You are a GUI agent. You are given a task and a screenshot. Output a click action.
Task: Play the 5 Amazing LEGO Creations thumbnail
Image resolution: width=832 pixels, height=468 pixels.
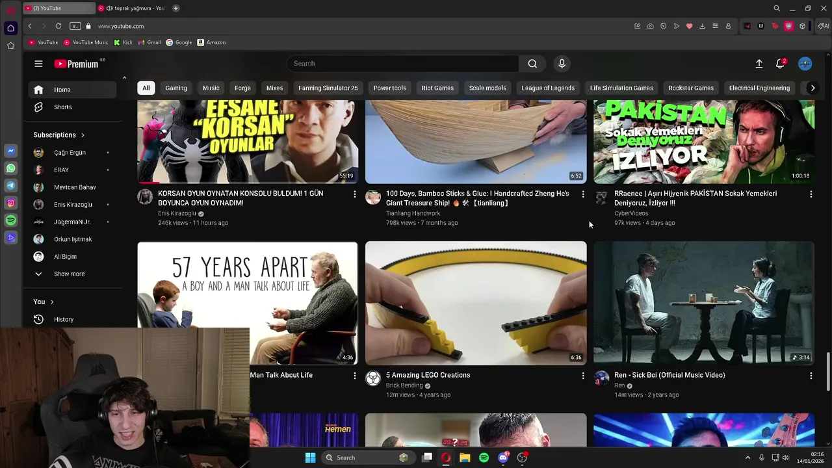pos(476,303)
